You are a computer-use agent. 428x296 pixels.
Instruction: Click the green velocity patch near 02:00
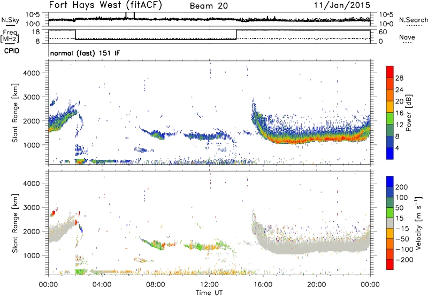[80, 272]
